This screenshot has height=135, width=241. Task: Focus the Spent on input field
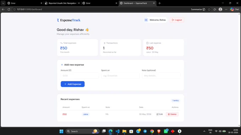[x=120, y=76]
